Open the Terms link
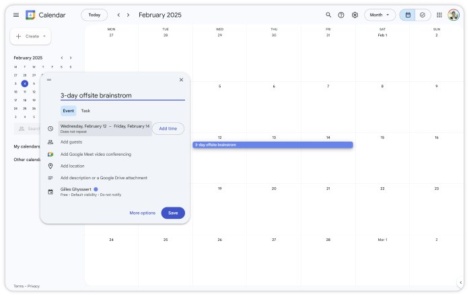Viewport: 469px width, 296px height. point(19,286)
